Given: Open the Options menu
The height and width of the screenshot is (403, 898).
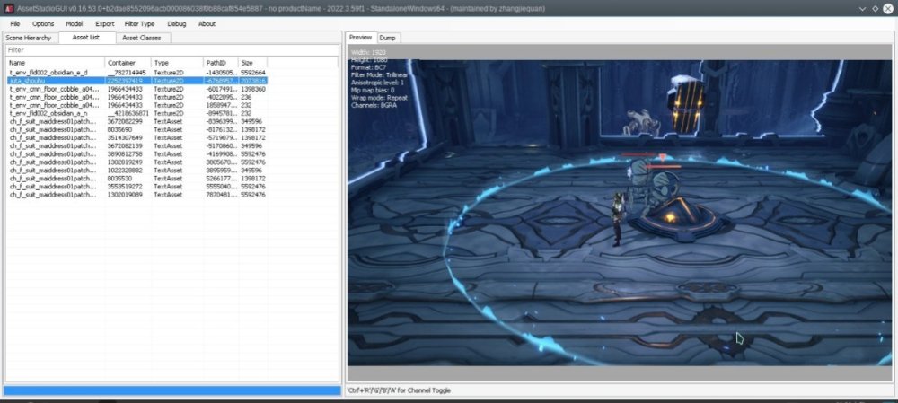Looking at the screenshot, I should tap(43, 23).
